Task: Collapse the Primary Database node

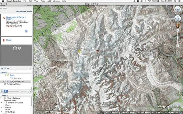Action: 1,98
